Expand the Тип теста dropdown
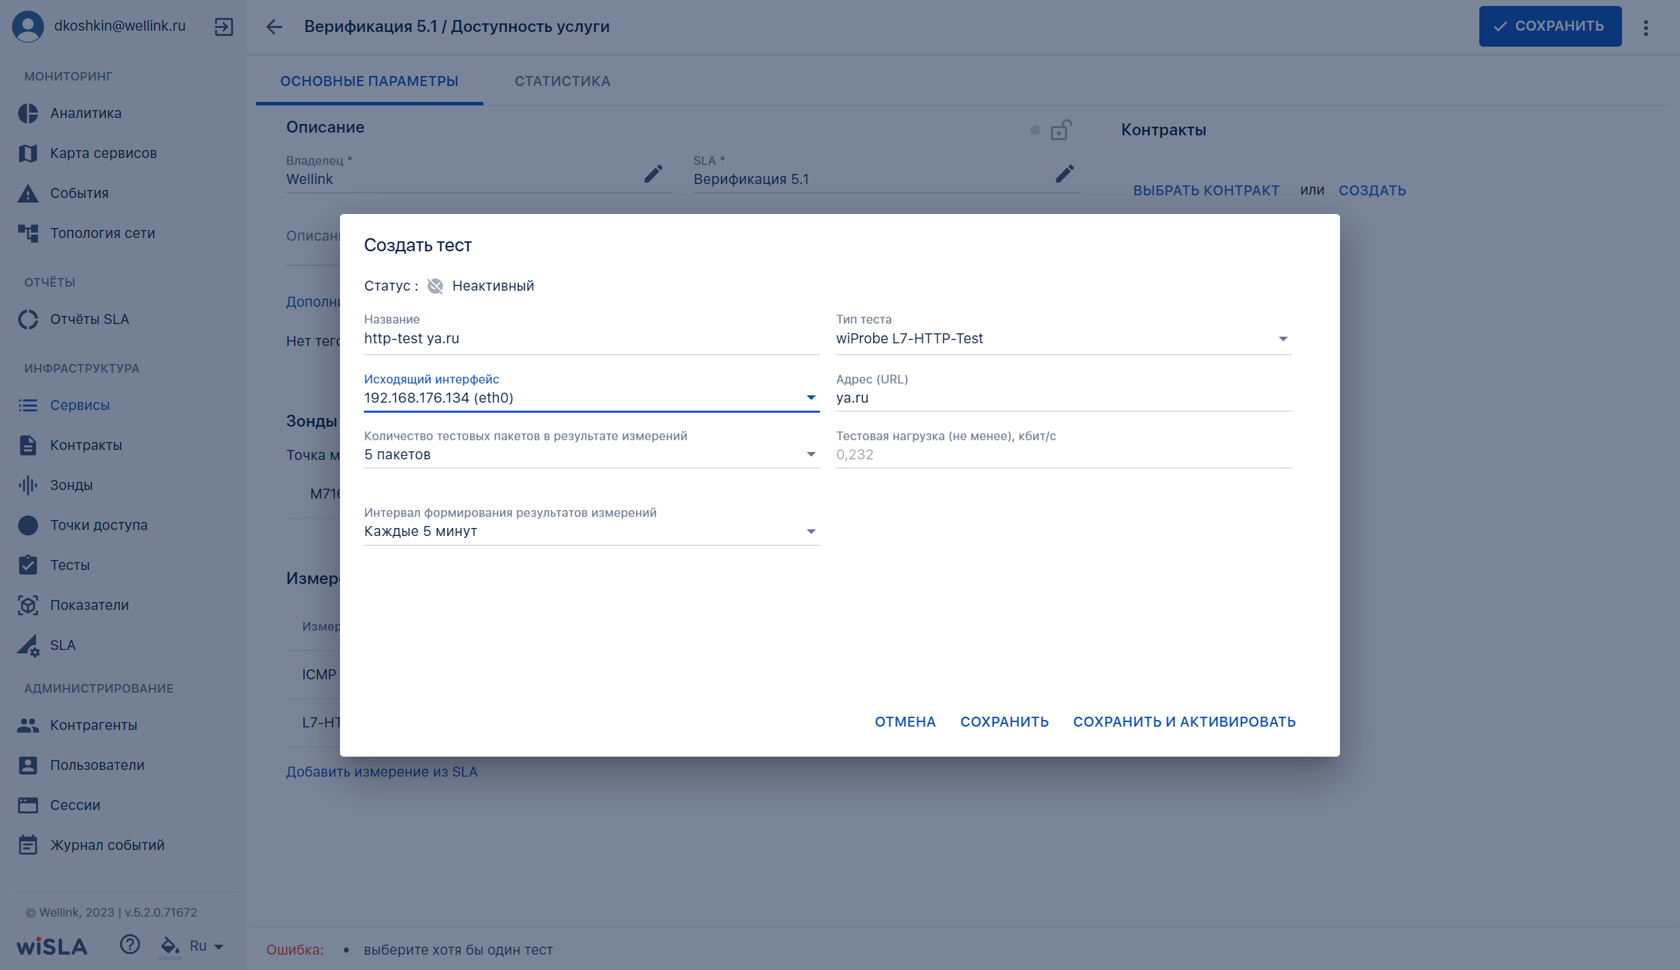This screenshot has width=1680, height=970. (x=1064, y=339)
